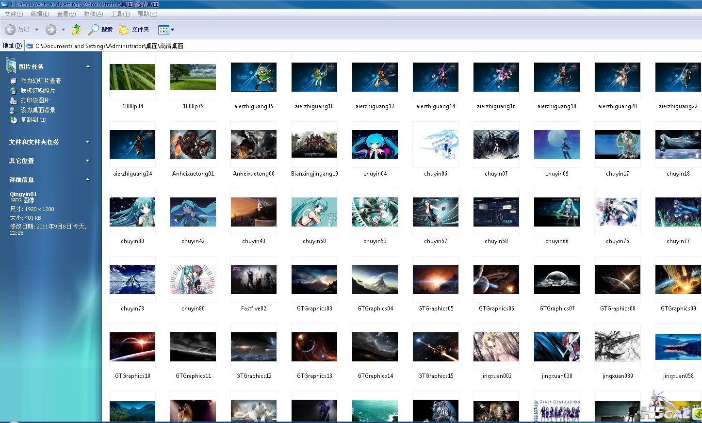Click the Back (后退) arrow icon
702x423 pixels.
coord(10,30)
